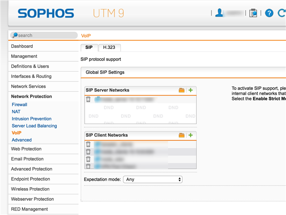Image resolution: width=286 pixels, height=215 pixels.
Task: Click the Global SIP Settings section header
Action: pyautogui.click(x=184, y=72)
